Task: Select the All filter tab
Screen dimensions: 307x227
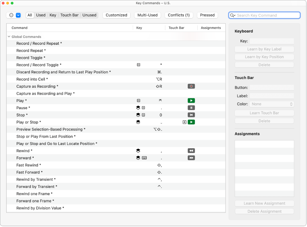Action: (x=30, y=15)
